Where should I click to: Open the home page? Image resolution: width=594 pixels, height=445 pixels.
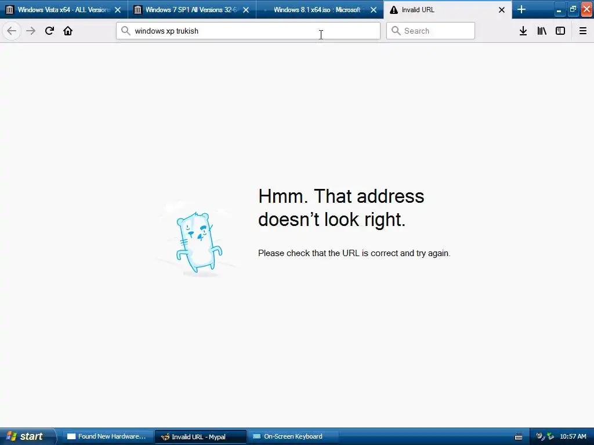pyautogui.click(x=68, y=31)
